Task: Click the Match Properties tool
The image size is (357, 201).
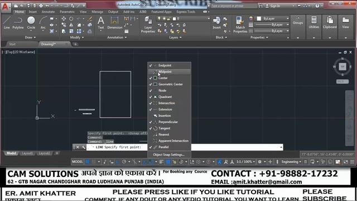Action: tap(240, 25)
